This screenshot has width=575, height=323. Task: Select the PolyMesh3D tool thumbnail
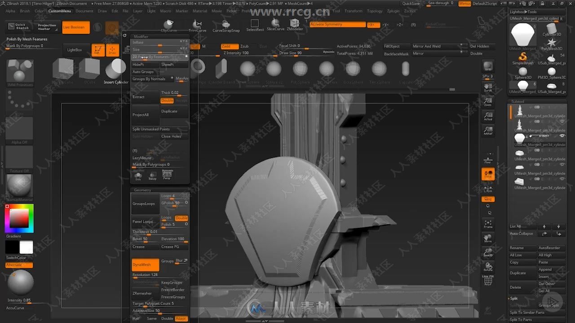click(x=551, y=44)
